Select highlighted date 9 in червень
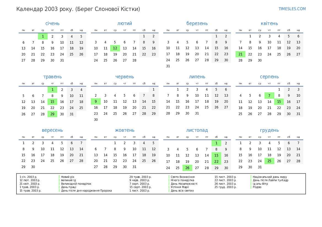The width and height of the screenshot is (322, 227). point(96,102)
